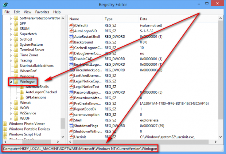226x154 pixels.
Task: Click the Windows Photo Viewer folder icon
Action: click(5, 124)
